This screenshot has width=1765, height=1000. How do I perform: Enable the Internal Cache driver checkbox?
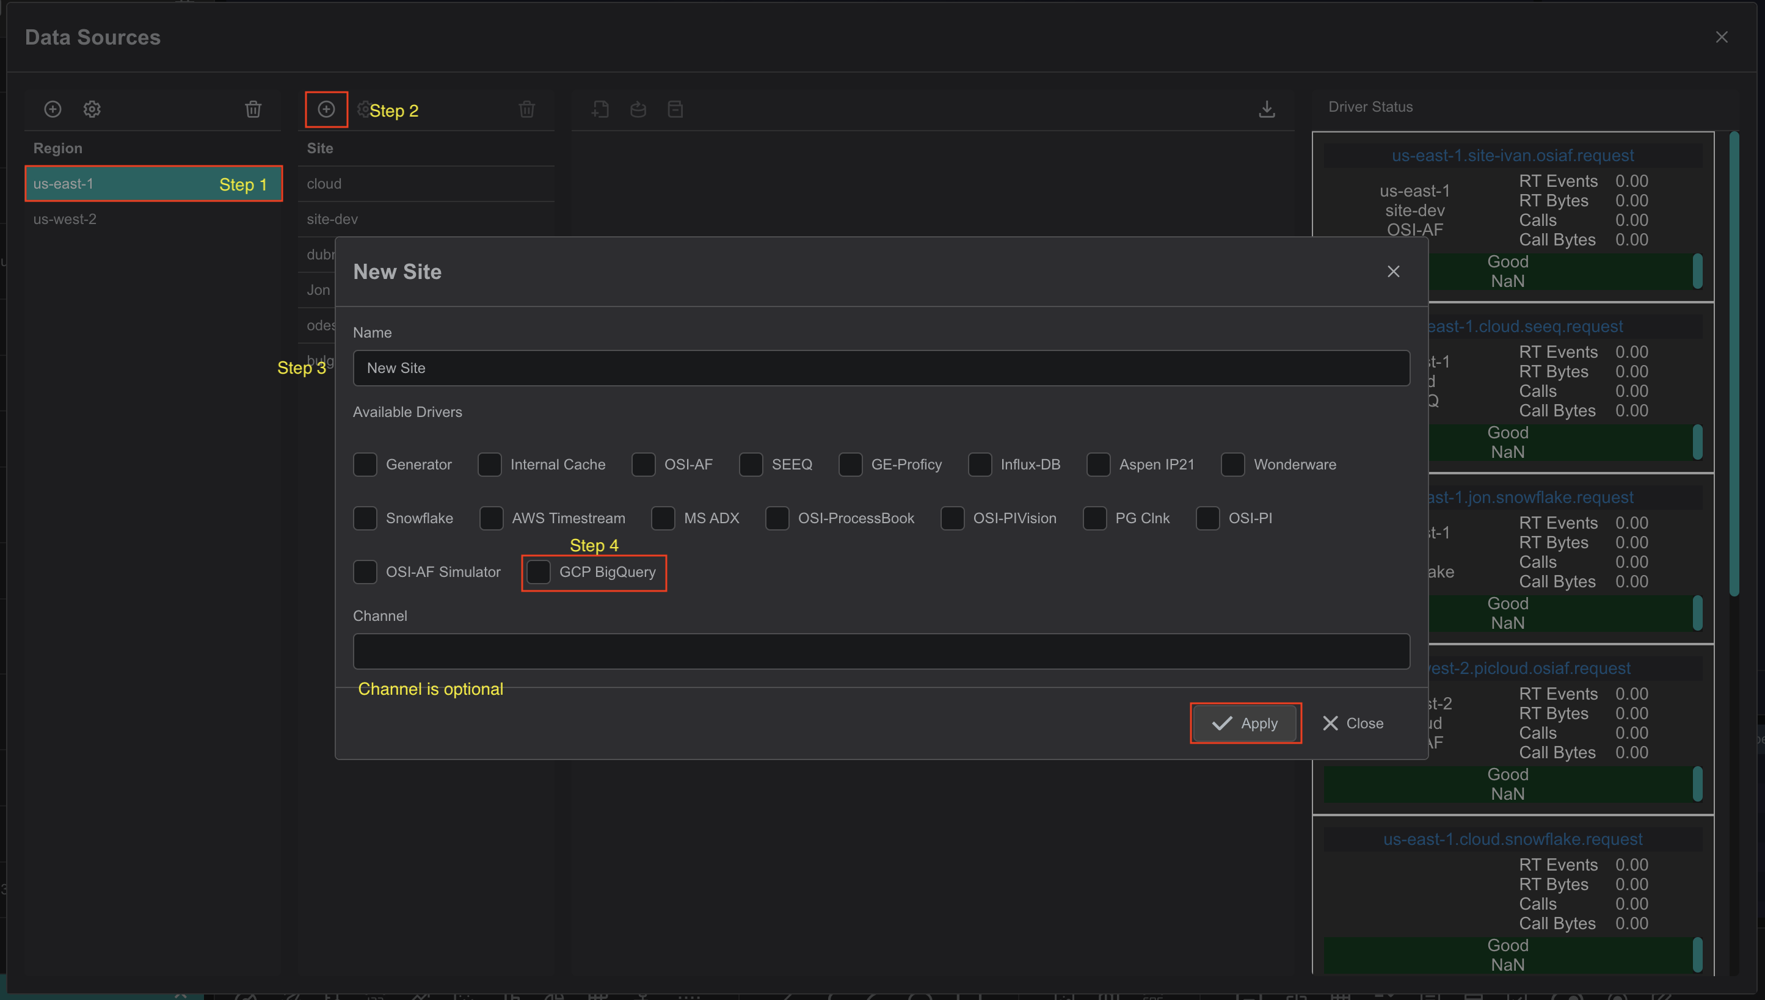(x=490, y=465)
